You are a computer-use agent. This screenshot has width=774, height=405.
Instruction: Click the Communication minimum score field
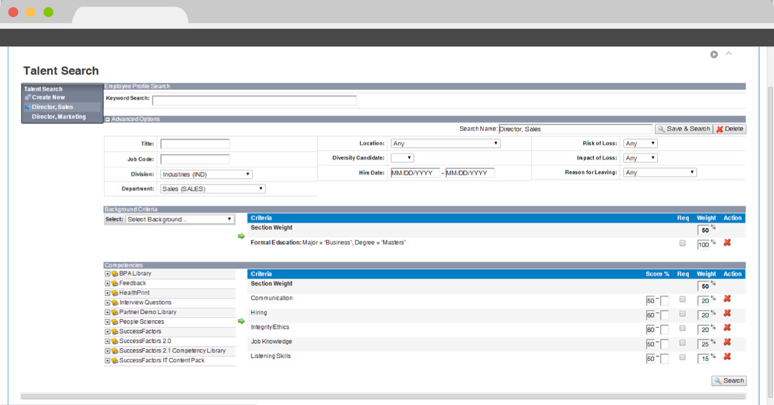[x=650, y=301]
